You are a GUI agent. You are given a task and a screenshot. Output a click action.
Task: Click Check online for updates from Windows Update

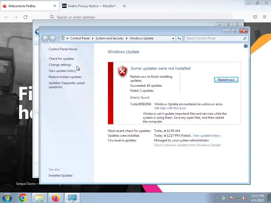[187, 145]
